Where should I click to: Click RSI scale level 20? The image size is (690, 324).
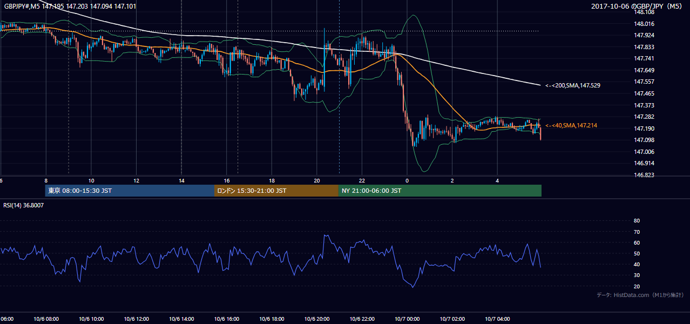[637, 286]
